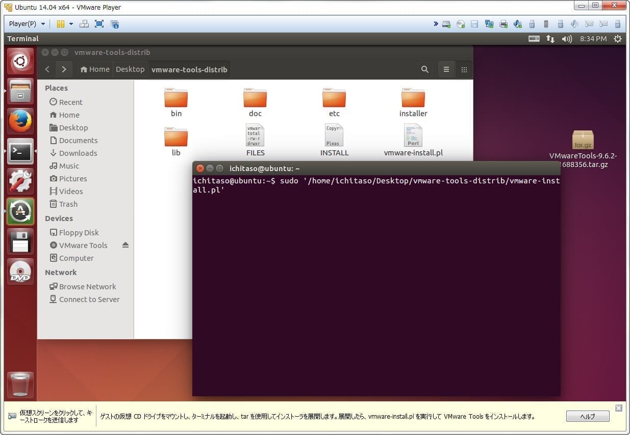Go back with the back arrow button
This screenshot has width=630, height=435.
click(47, 69)
